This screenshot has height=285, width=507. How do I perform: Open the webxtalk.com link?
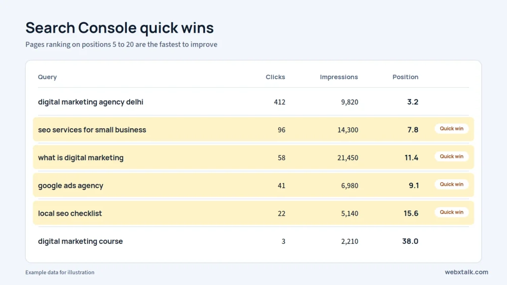click(x=466, y=272)
